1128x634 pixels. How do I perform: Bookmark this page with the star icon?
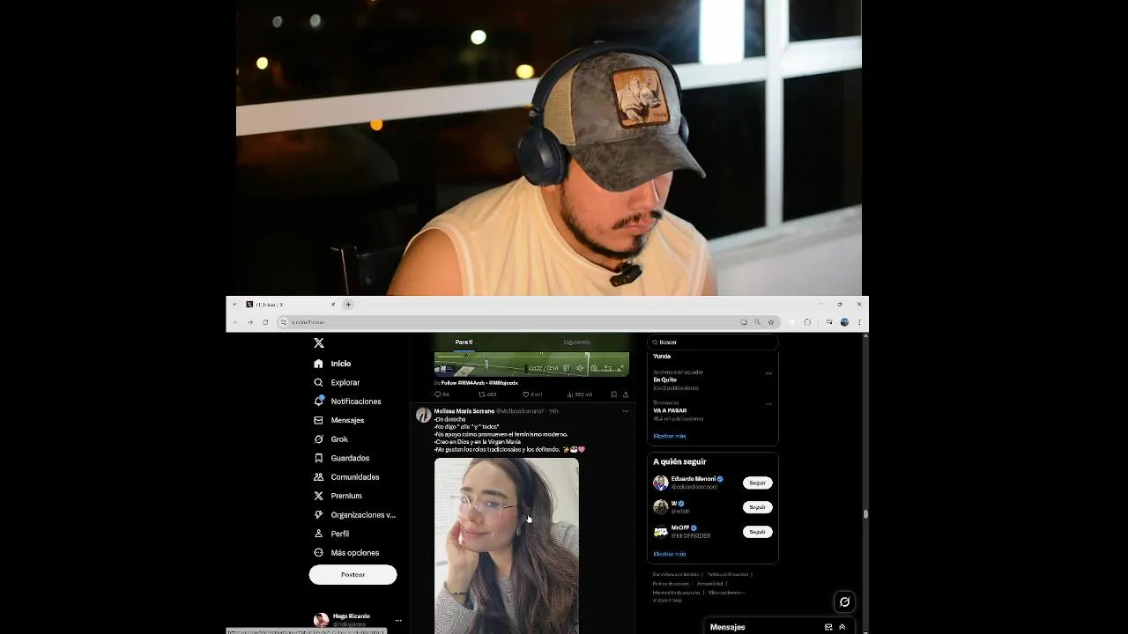click(771, 322)
